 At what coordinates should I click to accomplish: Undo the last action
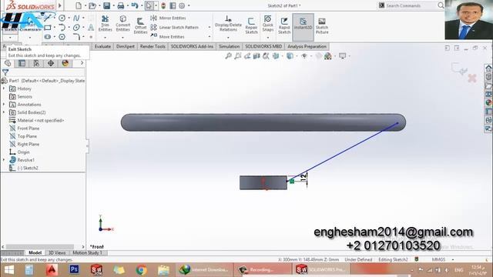pos(135,5)
